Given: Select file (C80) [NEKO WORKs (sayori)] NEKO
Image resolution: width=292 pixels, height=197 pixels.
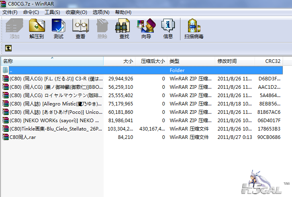Looking at the screenshot, I should point(54,121).
